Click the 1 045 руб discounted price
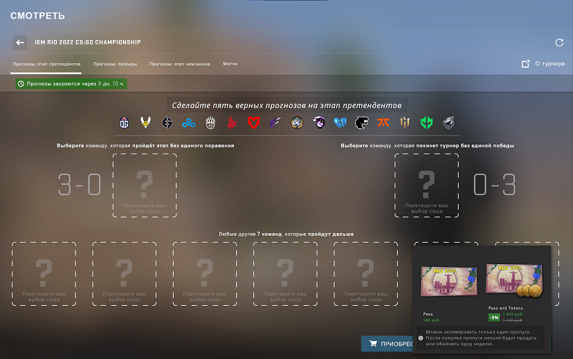The image size is (573, 359). 512,314
